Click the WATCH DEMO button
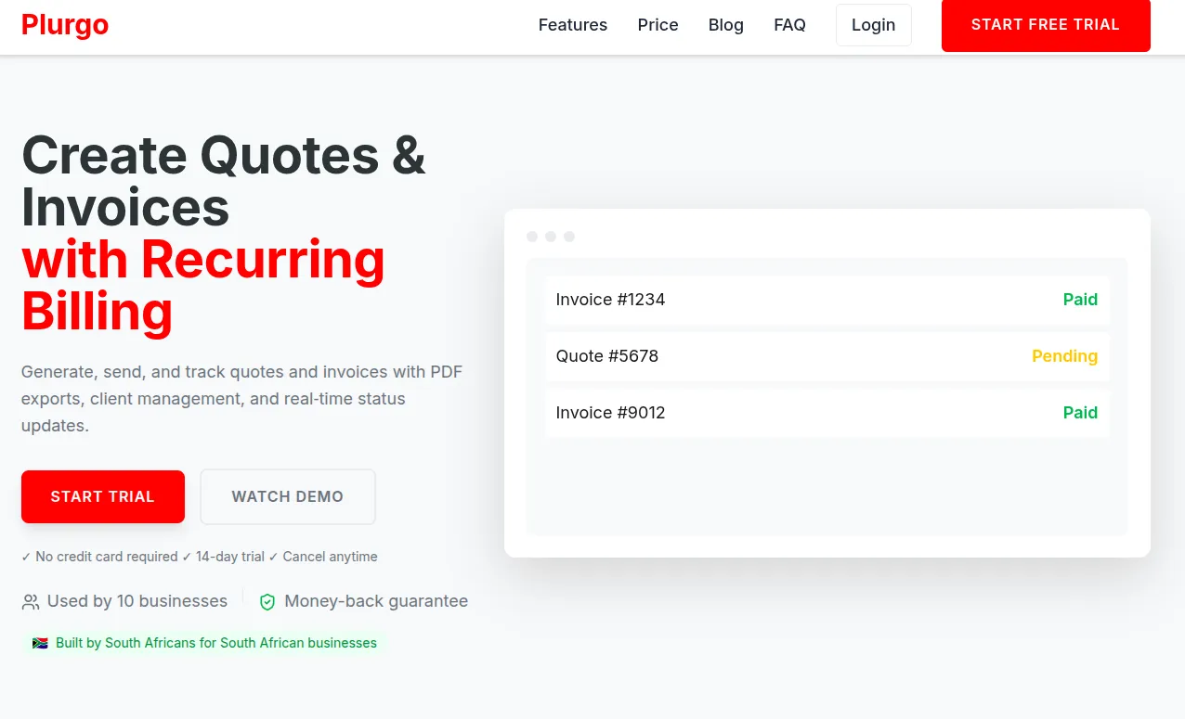Viewport: 1185px width, 719px height. pos(288,496)
